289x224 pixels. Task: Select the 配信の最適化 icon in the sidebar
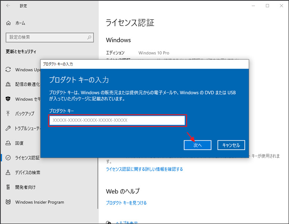[8, 84]
